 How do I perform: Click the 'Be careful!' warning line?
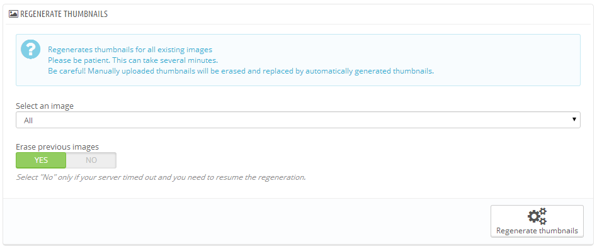click(x=241, y=70)
